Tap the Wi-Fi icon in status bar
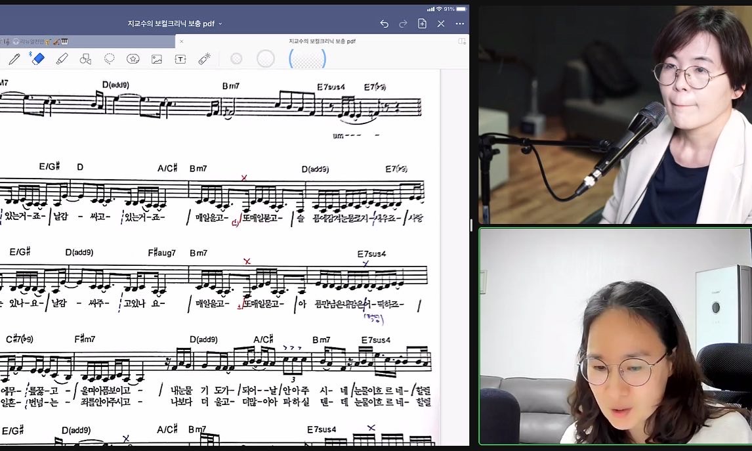Viewport: 752px width, 451px height. coord(439,9)
